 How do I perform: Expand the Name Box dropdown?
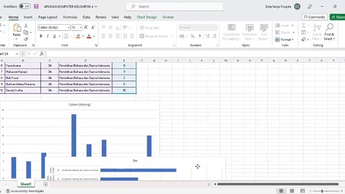pos(17,54)
